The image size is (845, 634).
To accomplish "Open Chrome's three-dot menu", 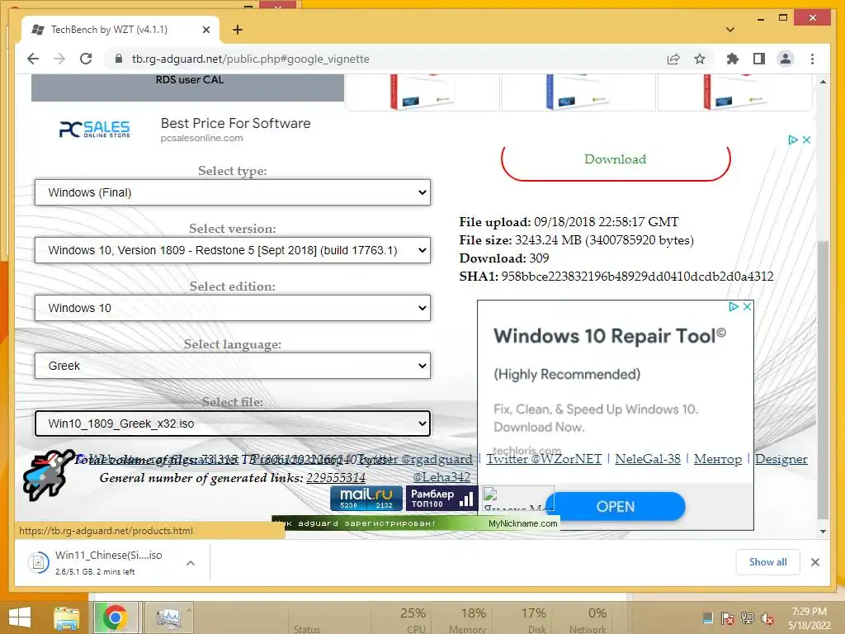I will [812, 59].
